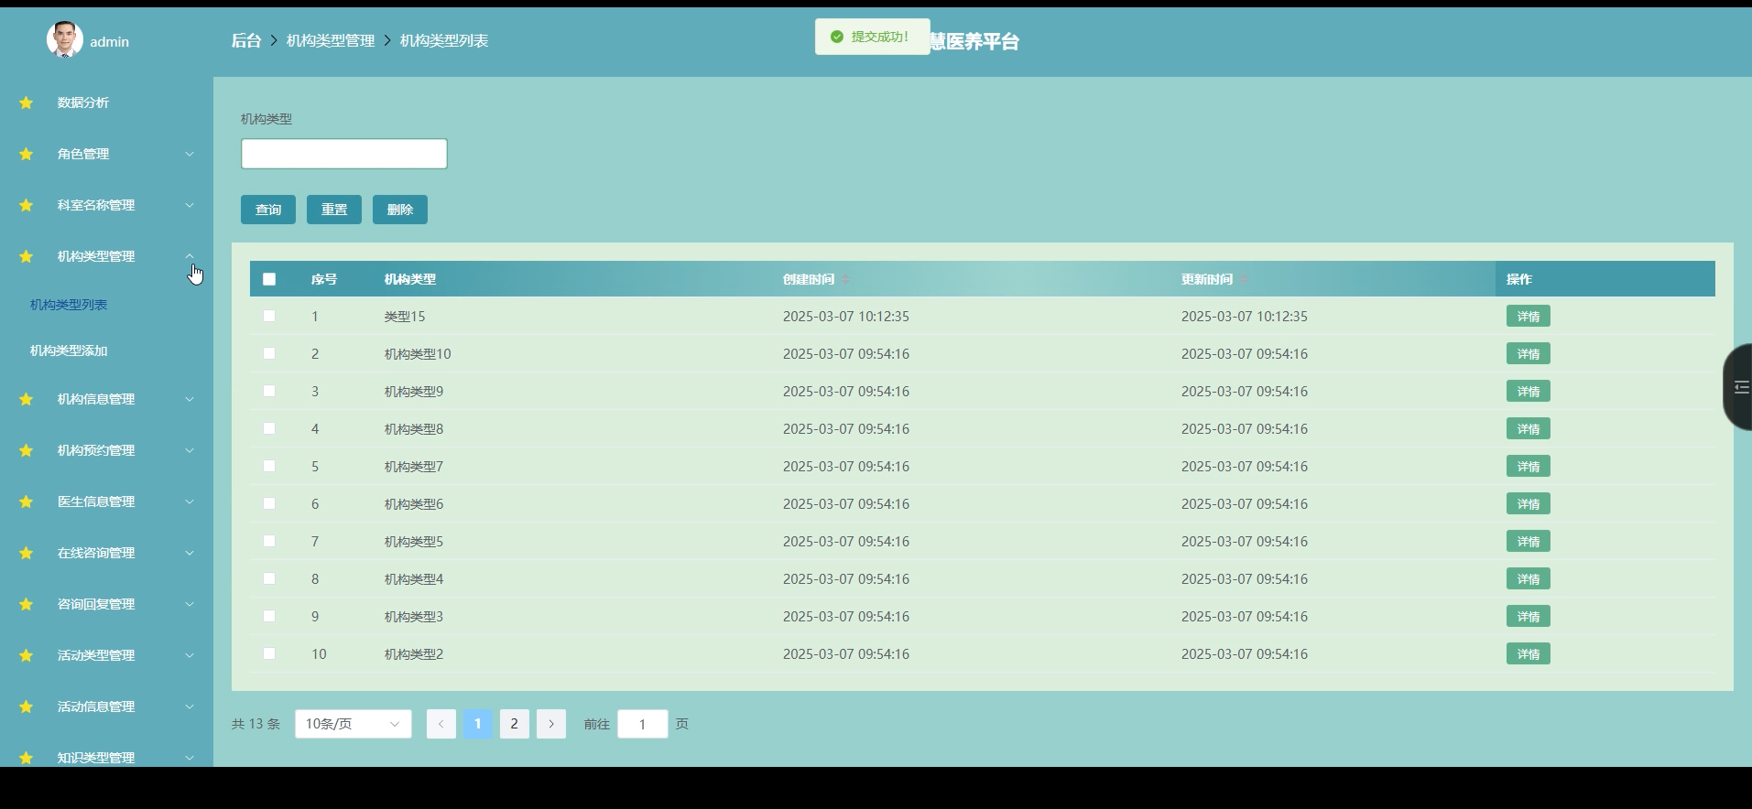
Task: Check the row for 机构类型8
Action: (269, 428)
